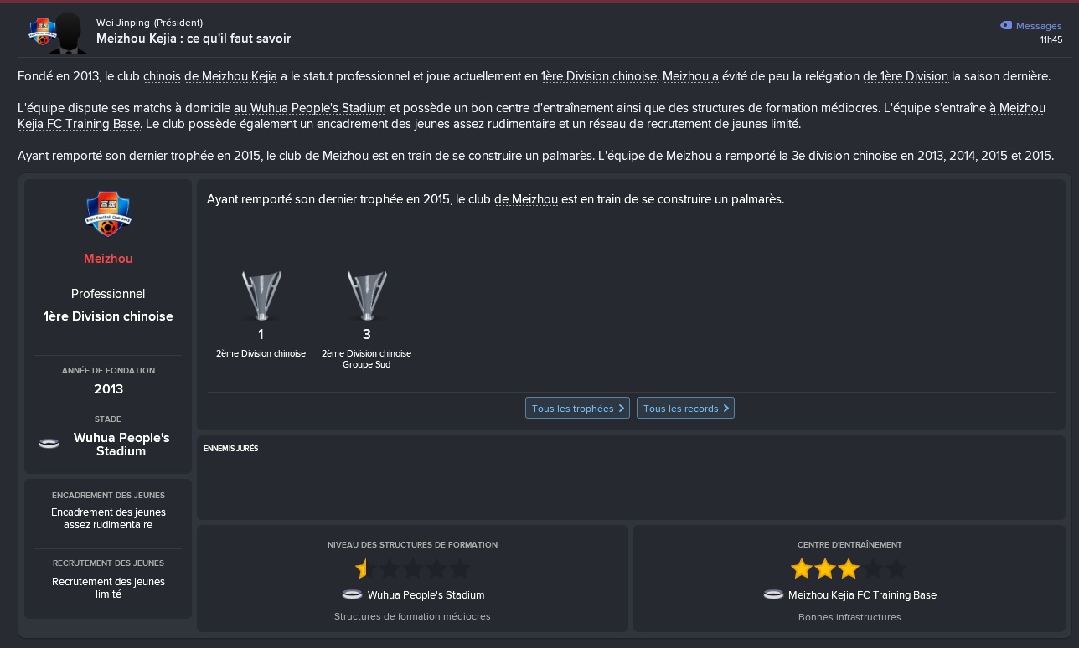
Task: Follow the 1ère Division chinoise link in the first paragraph
Action: (x=599, y=76)
